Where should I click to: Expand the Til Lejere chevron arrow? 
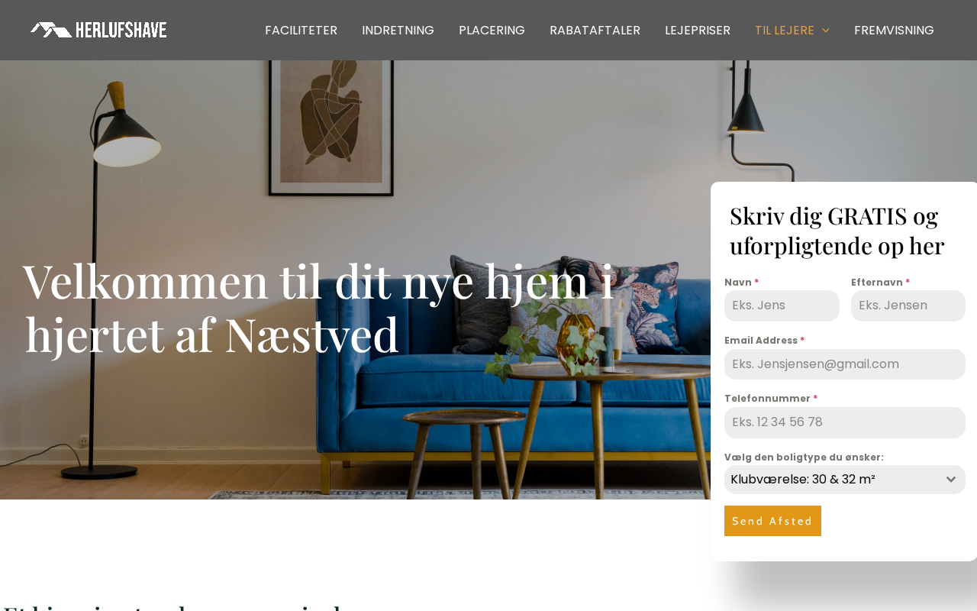[825, 31]
